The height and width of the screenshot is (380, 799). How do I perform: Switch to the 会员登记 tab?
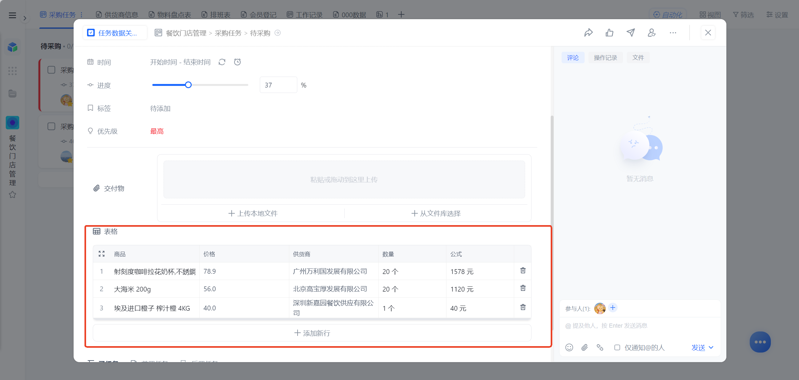point(259,15)
